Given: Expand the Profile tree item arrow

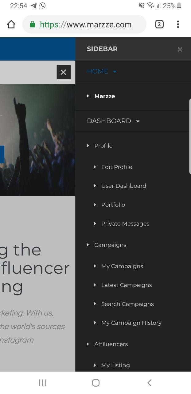Looking at the screenshot, I should click(x=88, y=146).
